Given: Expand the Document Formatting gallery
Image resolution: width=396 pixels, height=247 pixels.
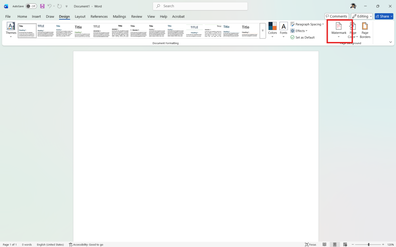Looking at the screenshot, I should 263,31.
